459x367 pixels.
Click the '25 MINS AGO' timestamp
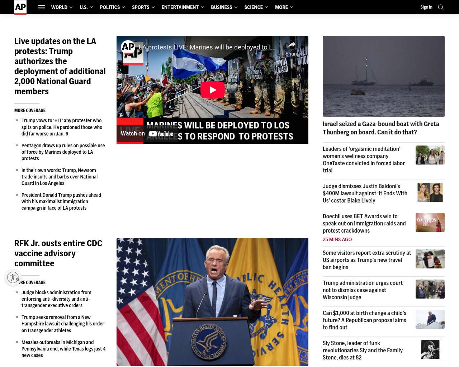(x=337, y=239)
